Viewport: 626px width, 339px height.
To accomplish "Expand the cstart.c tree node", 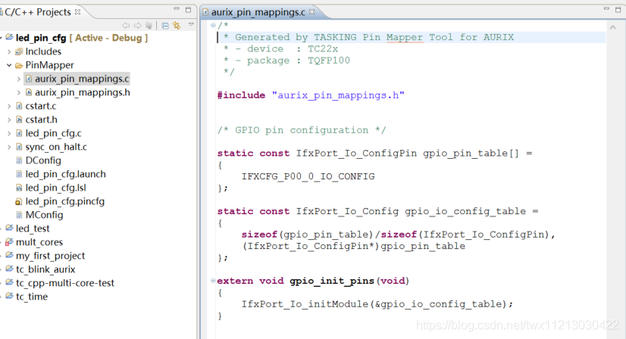I will pyautogui.click(x=9, y=106).
